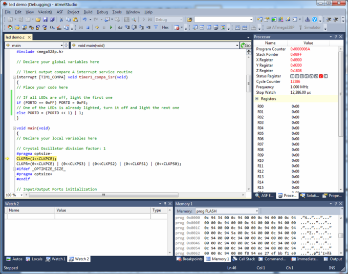The image size is (348, 274).
Task: Open the ASF Explorer panel tab
Action: click(x=265, y=196)
